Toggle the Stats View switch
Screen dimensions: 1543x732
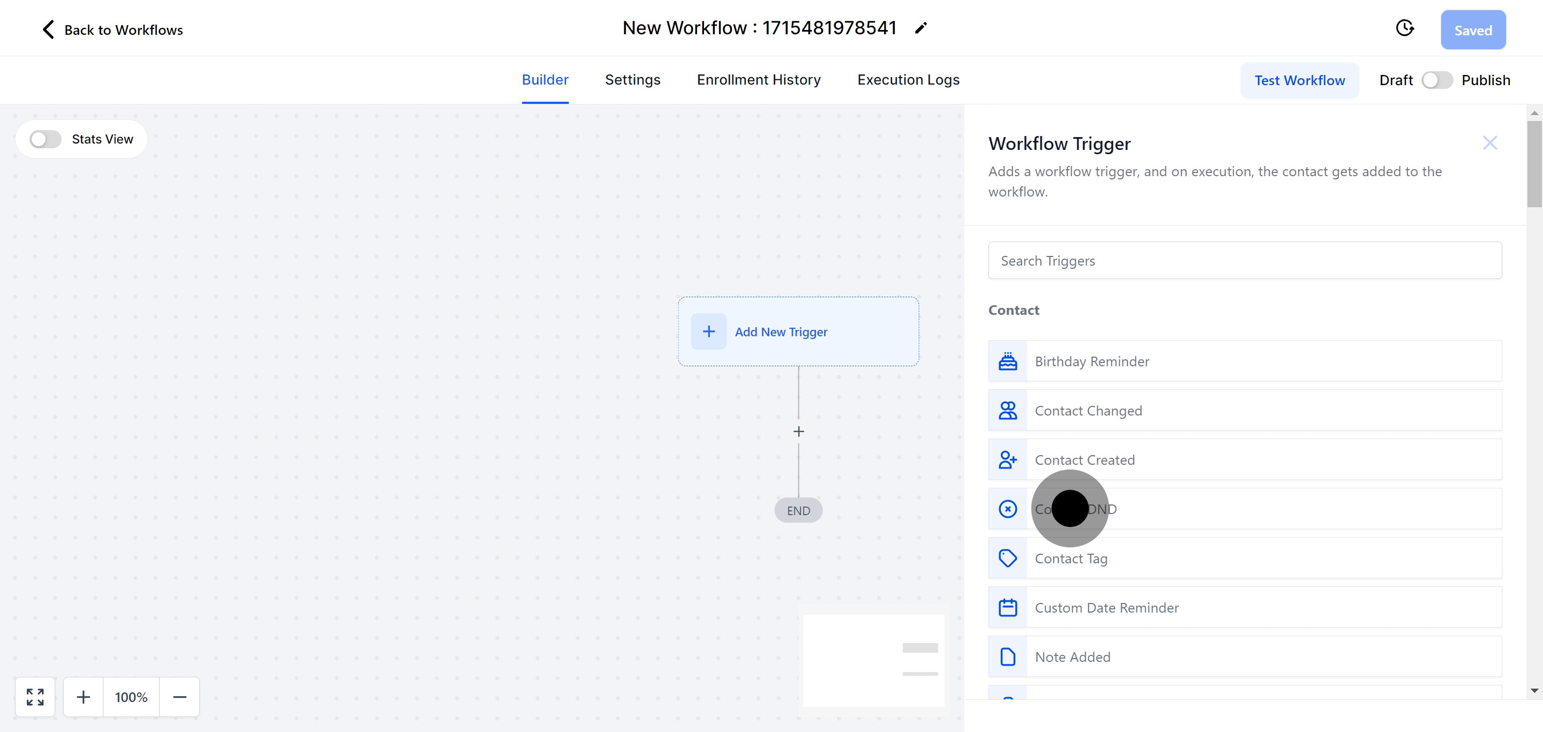click(46, 139)
